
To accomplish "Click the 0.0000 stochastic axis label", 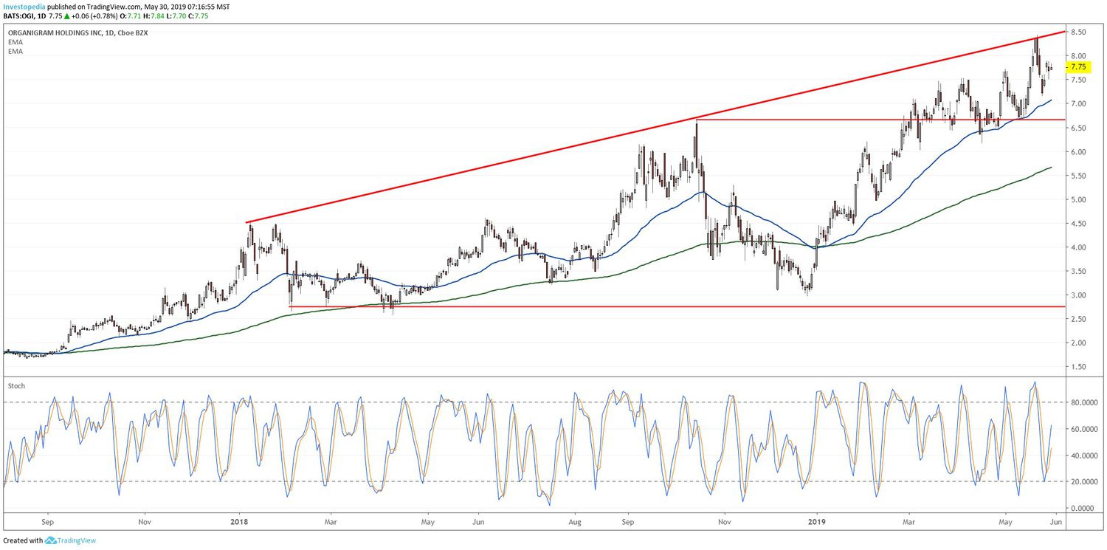I will (x=1082, y=509).
